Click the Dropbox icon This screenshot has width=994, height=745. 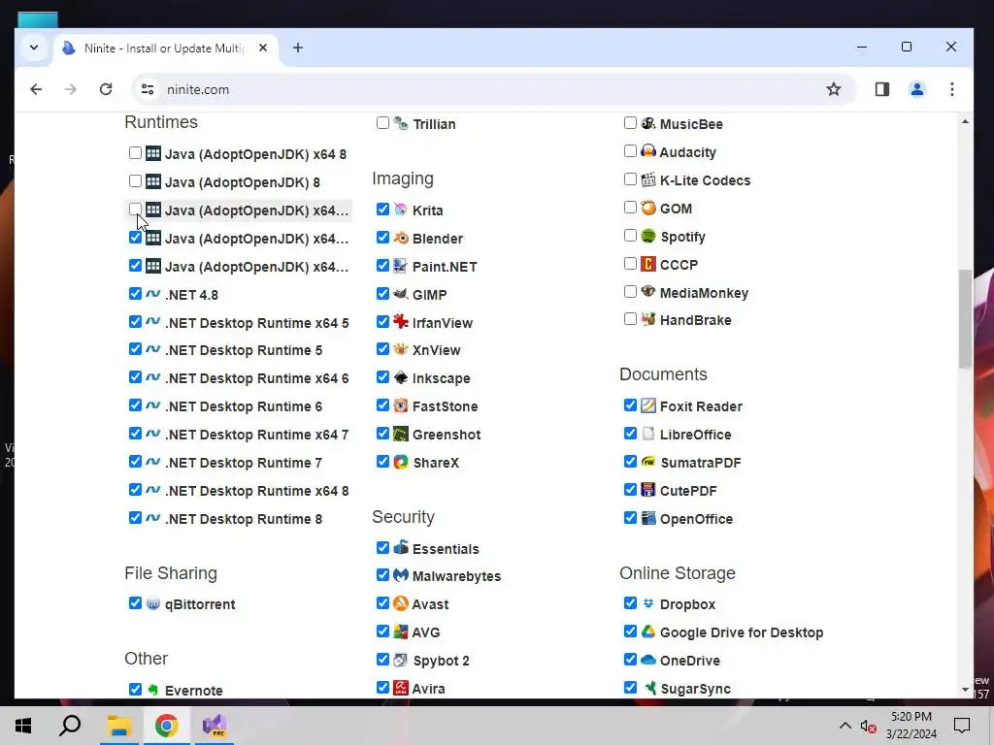coord(647,603)
